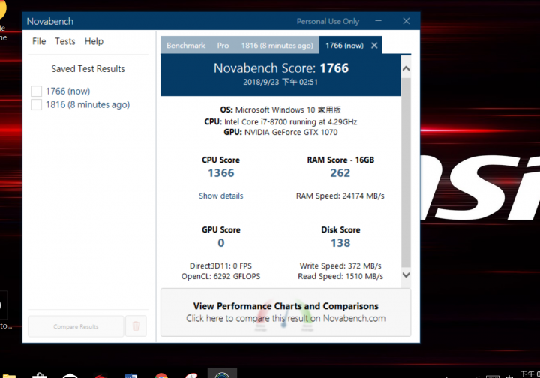Open the Chrome icon on the taskbar
The image size is (540, 378).
click(x=161, y=375)
